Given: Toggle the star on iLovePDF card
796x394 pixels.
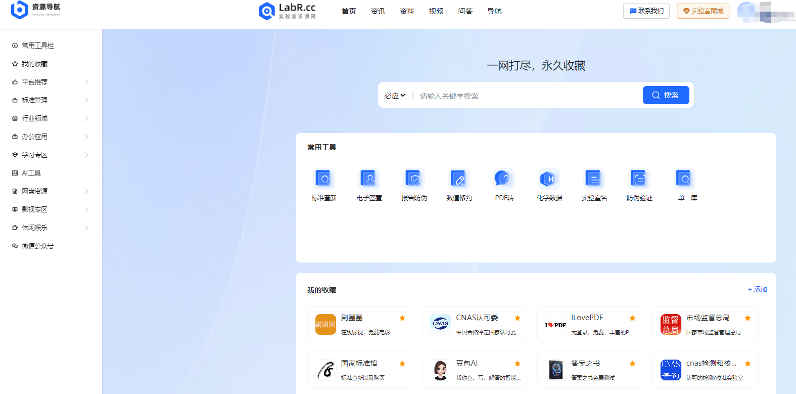Looking at the screenshot, I should pyautogui.click(x=632, y=318).
